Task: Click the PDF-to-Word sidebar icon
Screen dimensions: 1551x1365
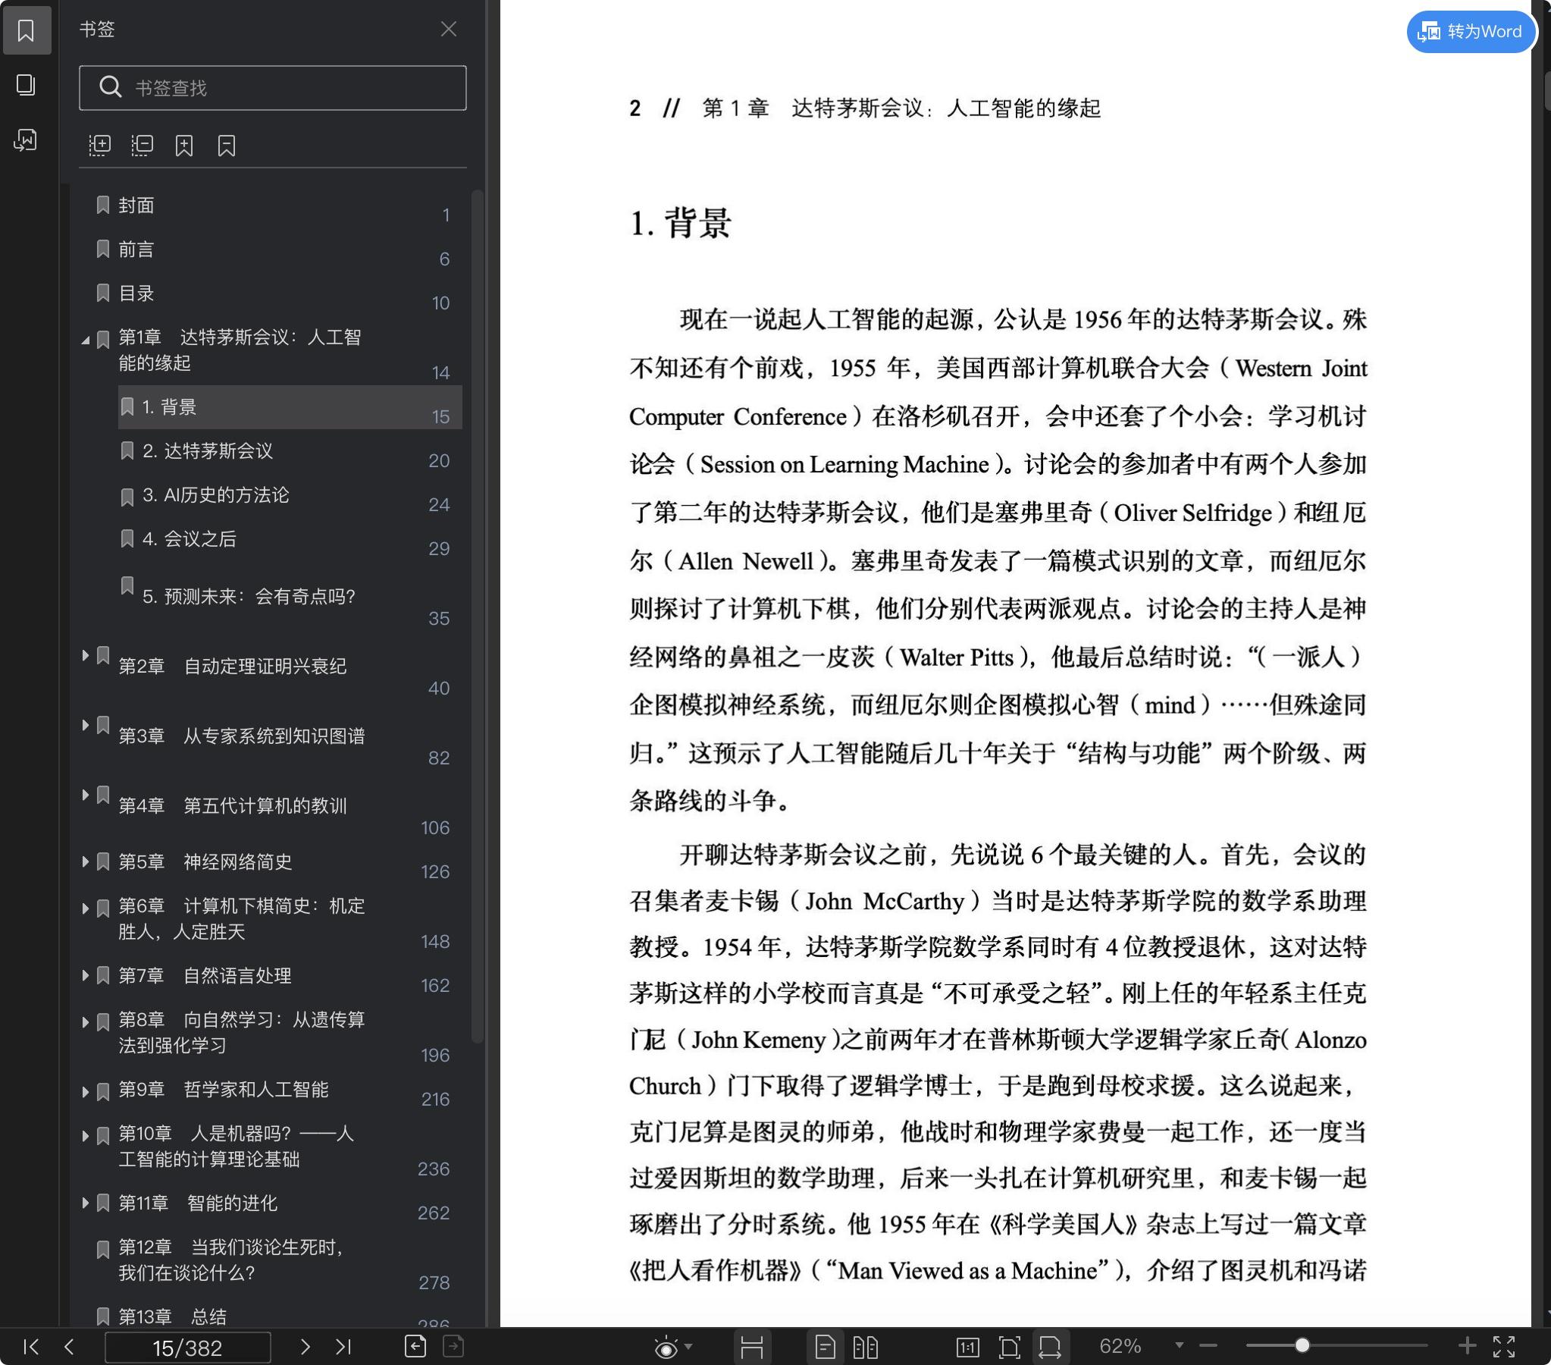Action: click(27, 140)
